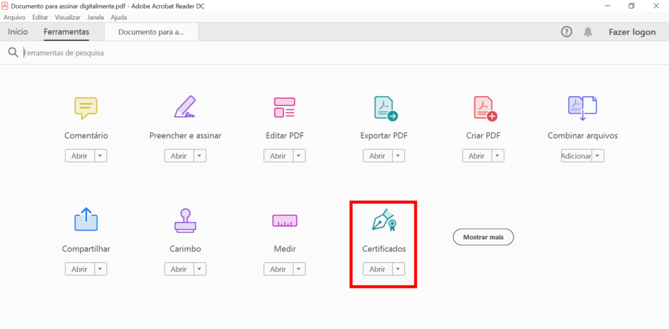Click Fazer logon link
This screenshot has width=669, height=329.
click(x=632, y=32)
